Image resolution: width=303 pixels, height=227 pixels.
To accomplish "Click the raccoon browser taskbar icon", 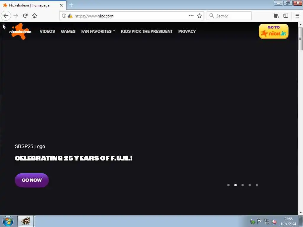I will pos(26,221).
